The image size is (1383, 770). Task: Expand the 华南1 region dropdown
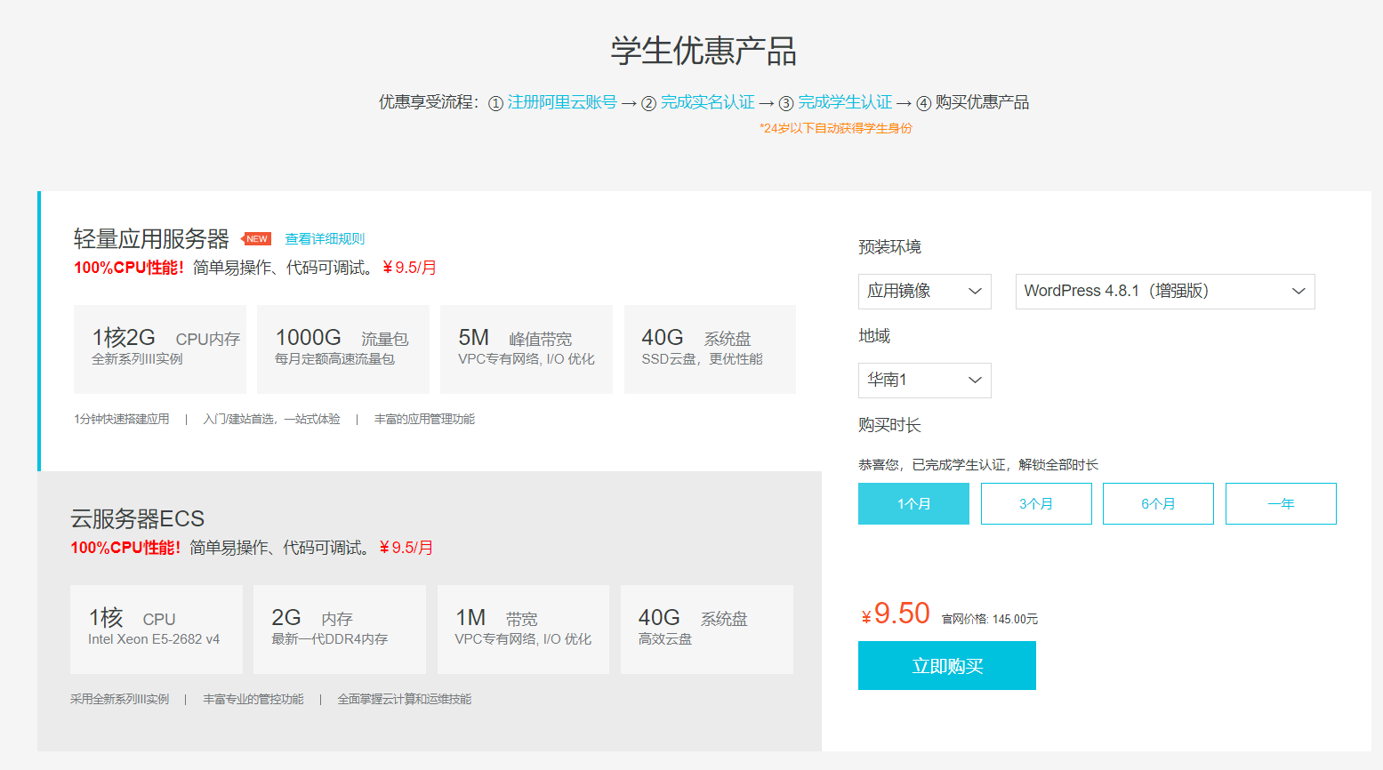925,381
